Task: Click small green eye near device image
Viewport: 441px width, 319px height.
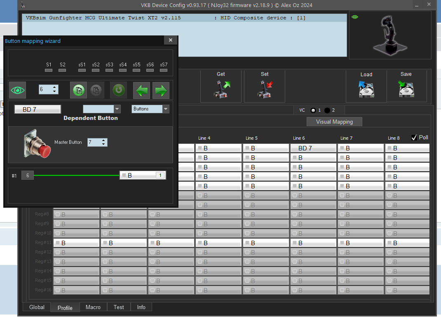Action: [355, 17]
